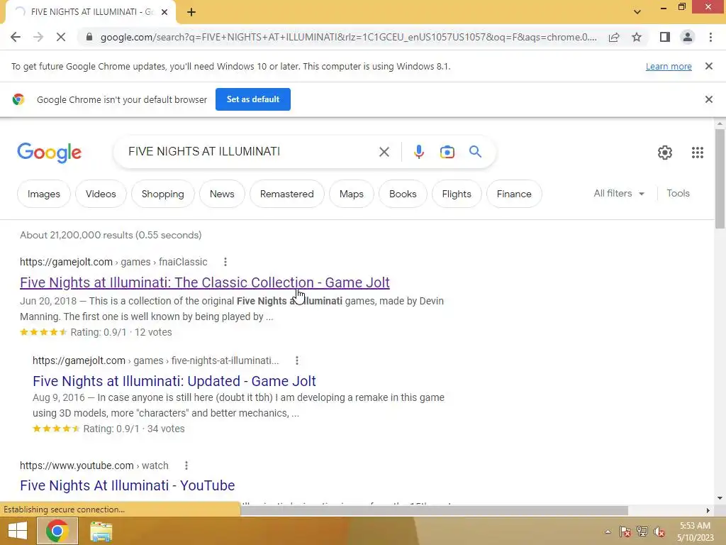The image size is (726, 545).
Task: Clear the search query
Action: point(384,152)
